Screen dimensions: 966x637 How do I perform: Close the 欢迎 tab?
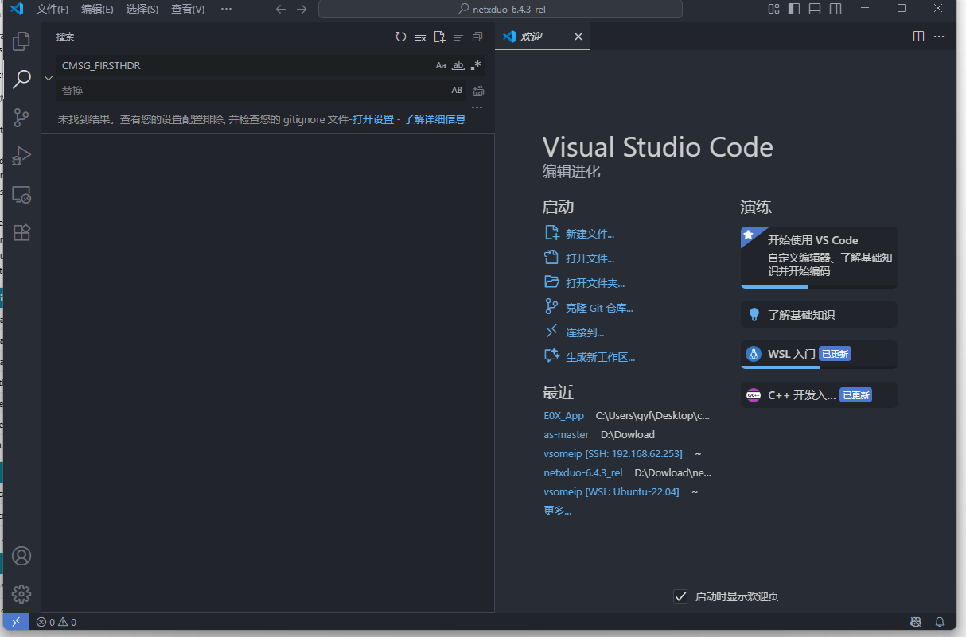[578, 37]
